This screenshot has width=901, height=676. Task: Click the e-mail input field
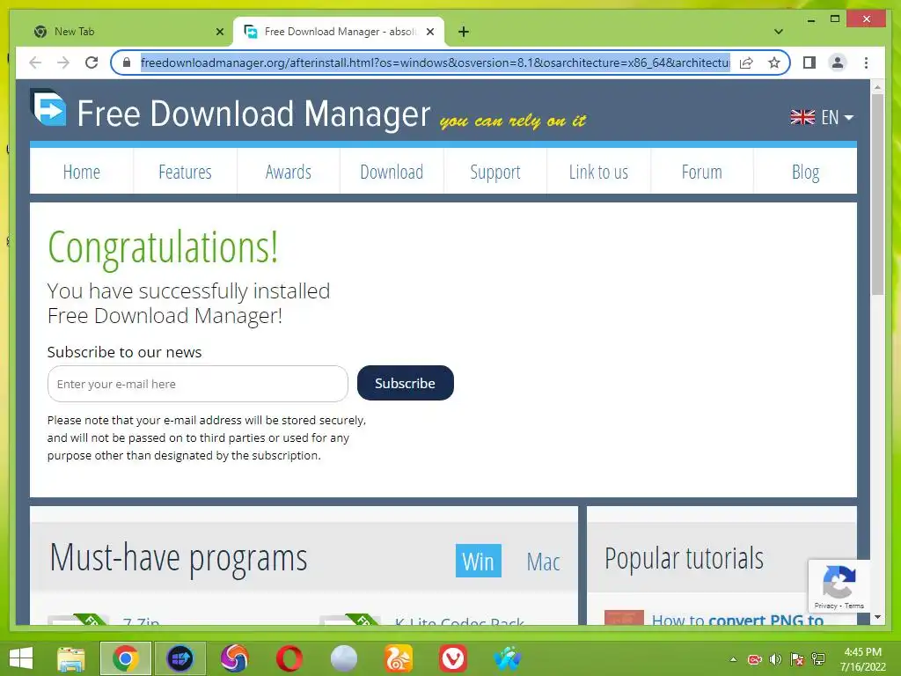pos(198,384)
